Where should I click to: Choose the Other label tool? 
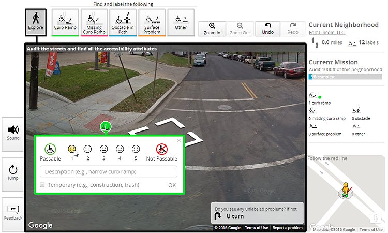[x=181, y=22]
